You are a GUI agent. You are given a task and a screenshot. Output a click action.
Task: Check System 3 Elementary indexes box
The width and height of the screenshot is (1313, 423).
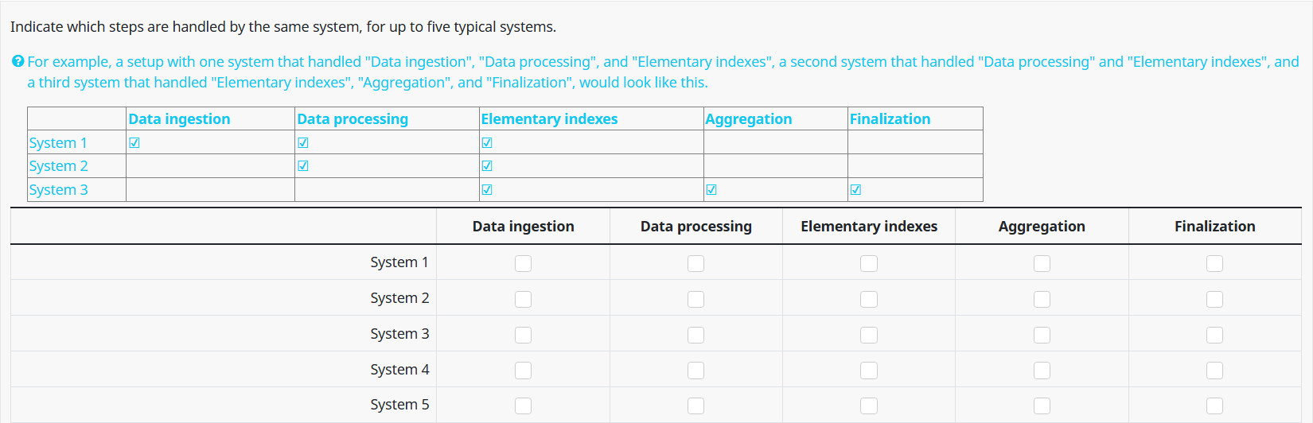(869, 335)
